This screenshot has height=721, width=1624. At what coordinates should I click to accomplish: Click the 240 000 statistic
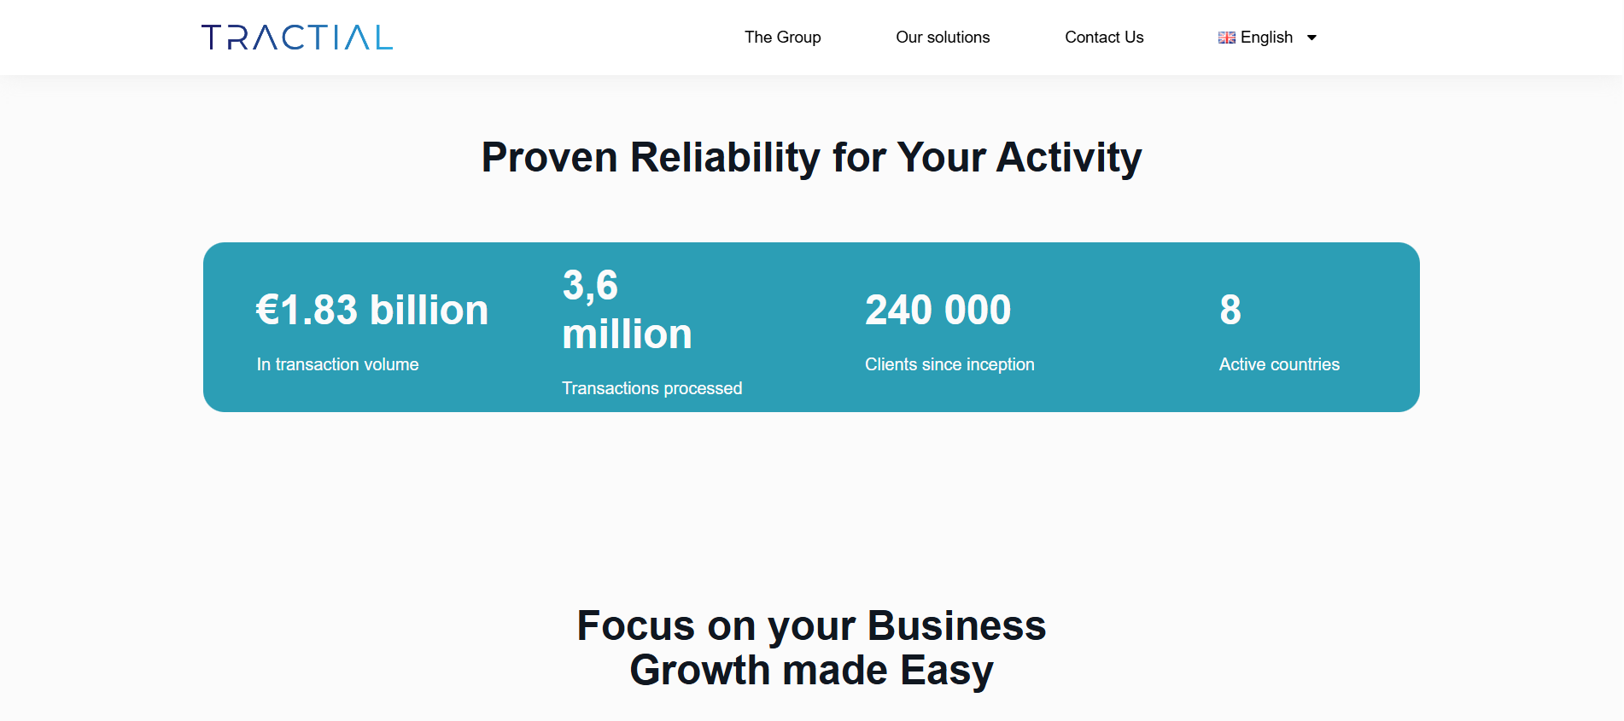(938, 310)
